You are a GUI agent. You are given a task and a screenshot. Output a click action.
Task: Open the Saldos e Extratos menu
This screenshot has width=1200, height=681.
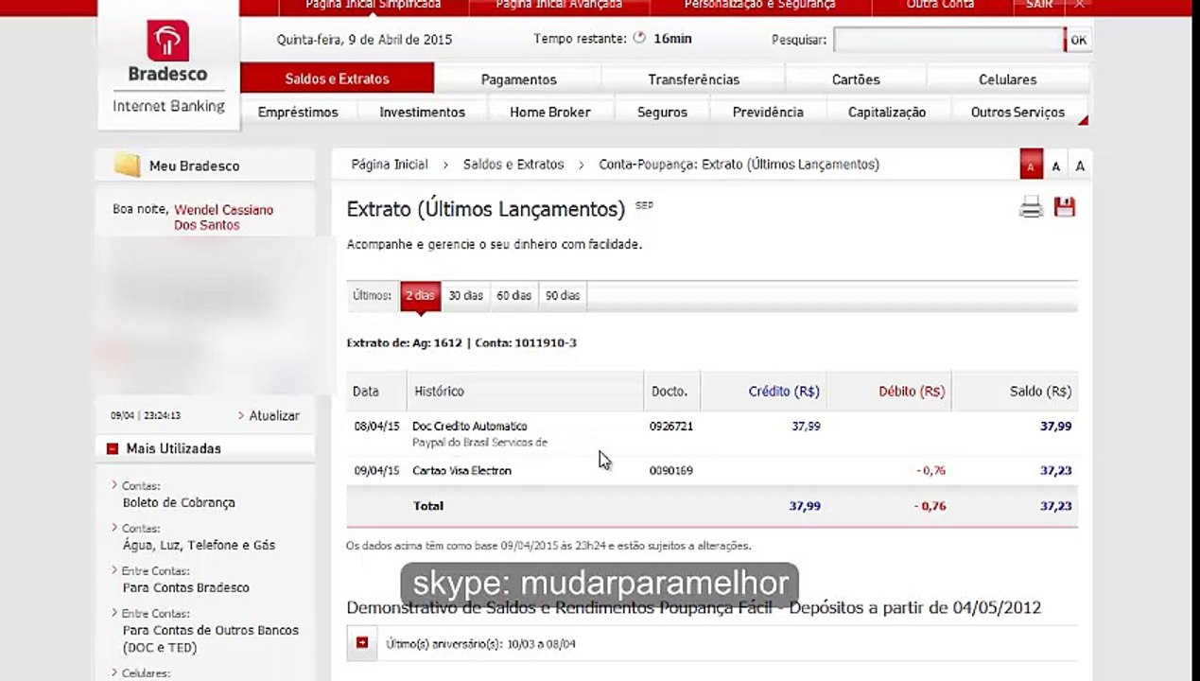pos(338,79)
